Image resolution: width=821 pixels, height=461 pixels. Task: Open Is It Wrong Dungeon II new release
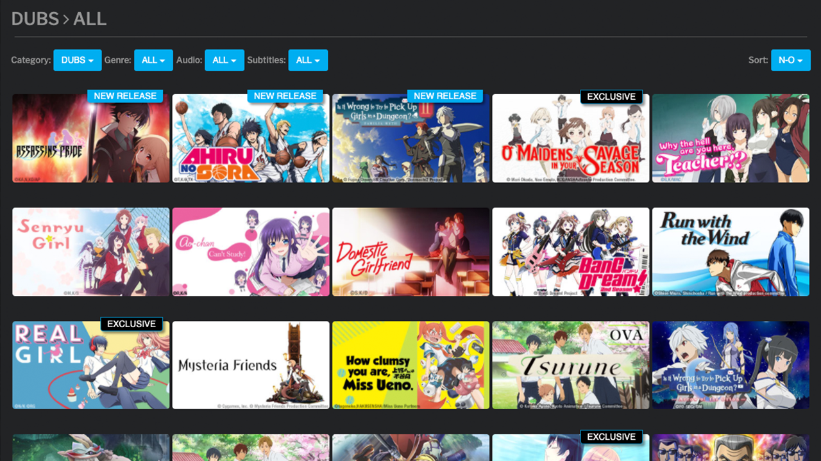[410, 138]
